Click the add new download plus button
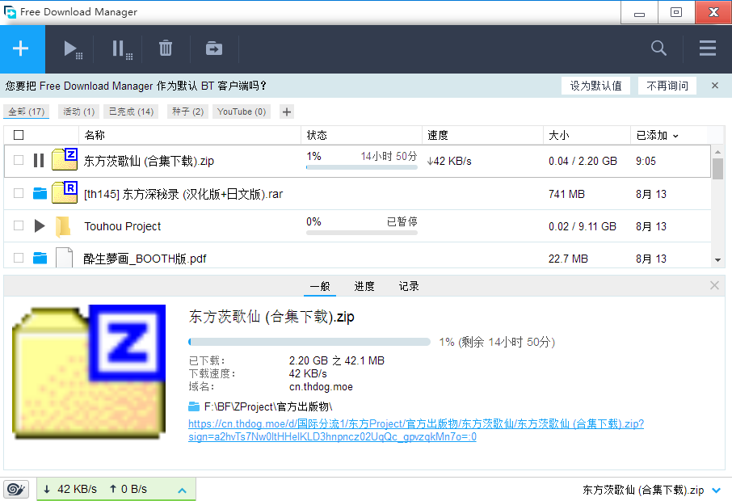Screen dimensions: 732x501 tap(20, 48)
